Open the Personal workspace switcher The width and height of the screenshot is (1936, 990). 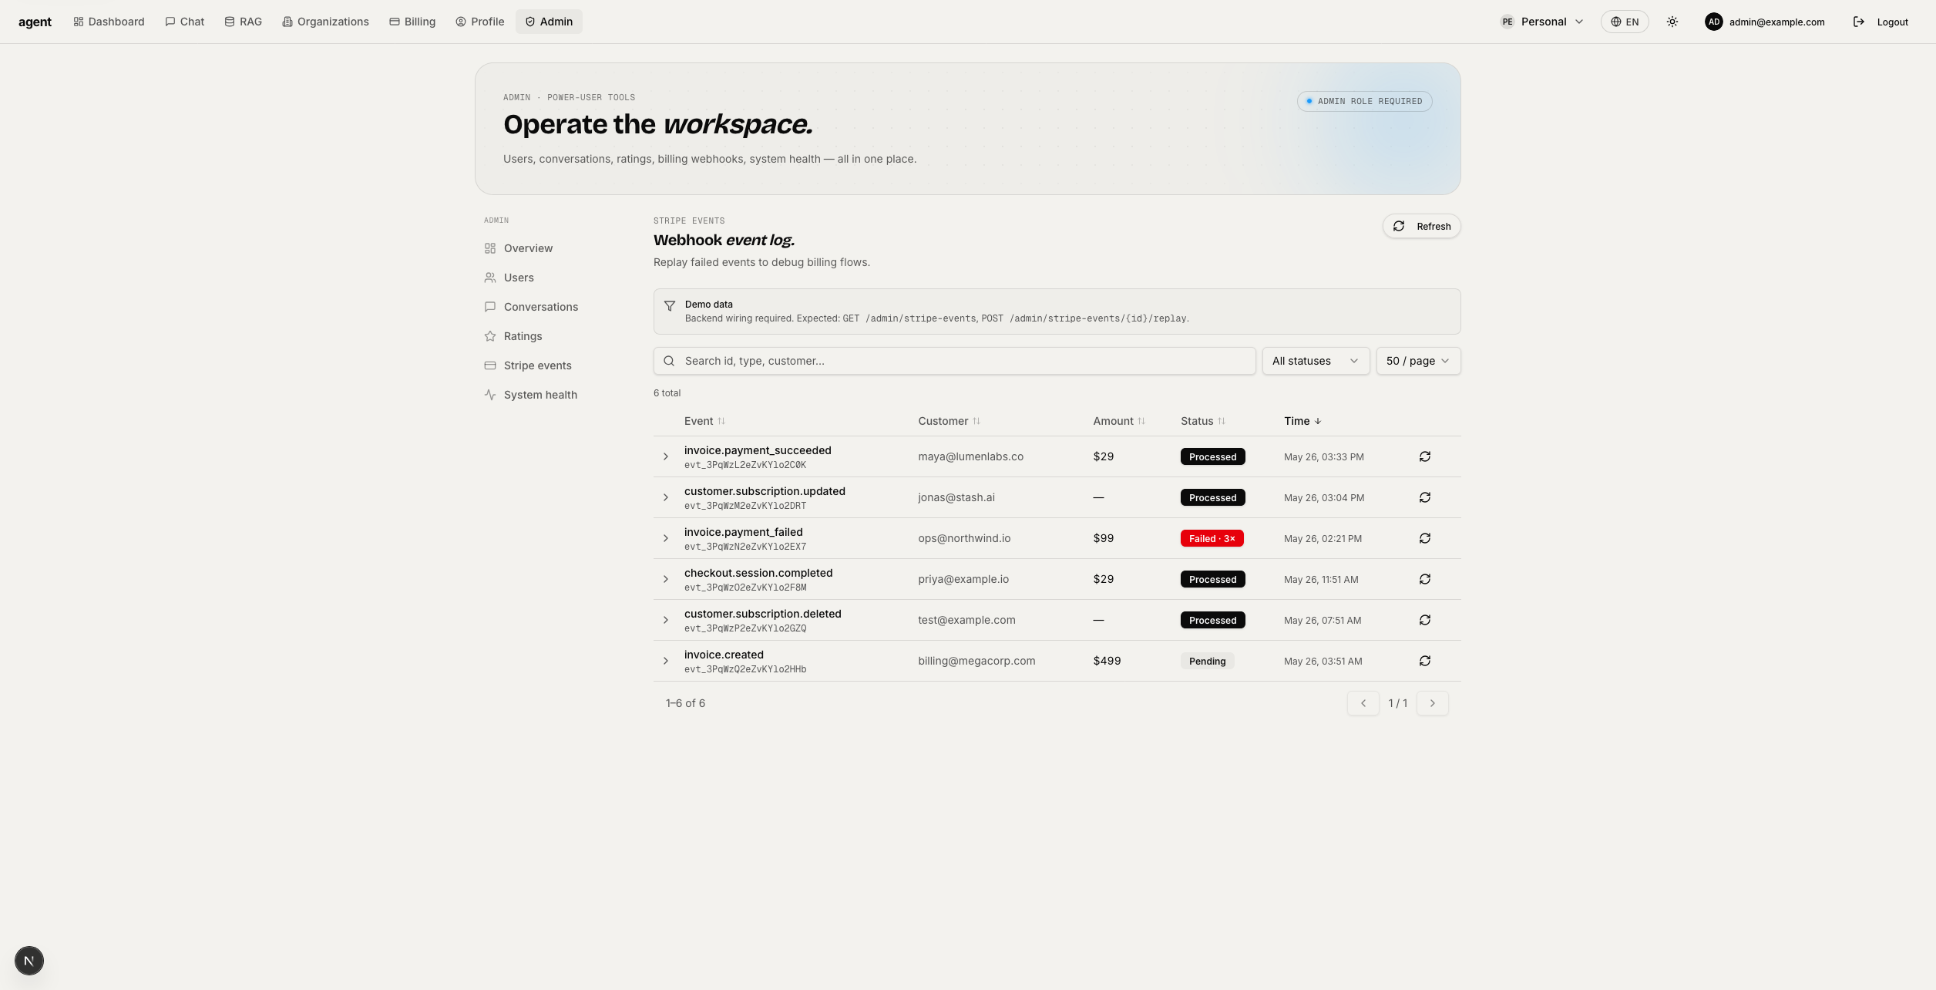coord(1542,22)
